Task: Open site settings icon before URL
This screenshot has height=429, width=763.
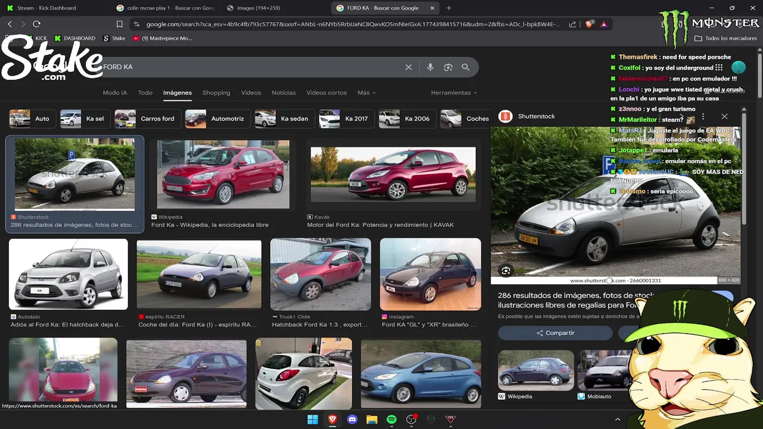Action: (x=137, y=24)
